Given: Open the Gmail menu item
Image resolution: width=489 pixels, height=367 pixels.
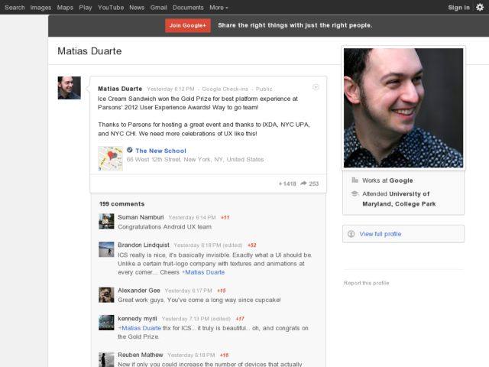Looking at the screenshot, I should pos(158,7).
